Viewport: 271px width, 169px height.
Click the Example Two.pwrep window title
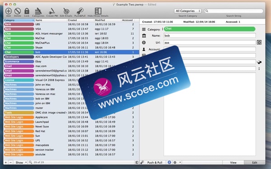pos(130,5)
